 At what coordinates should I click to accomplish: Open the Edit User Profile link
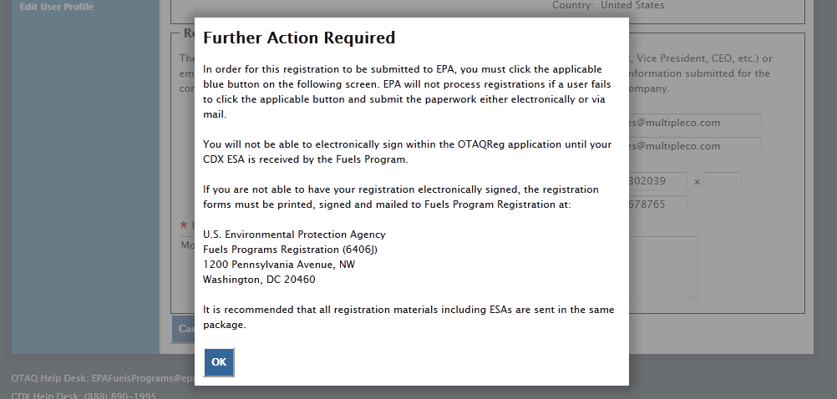[57, 7]
